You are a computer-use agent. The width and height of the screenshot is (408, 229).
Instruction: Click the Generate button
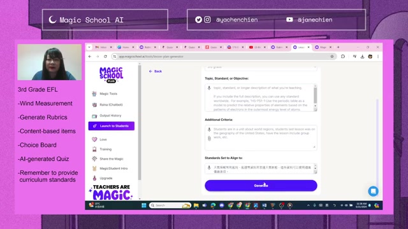click(261, 186)
